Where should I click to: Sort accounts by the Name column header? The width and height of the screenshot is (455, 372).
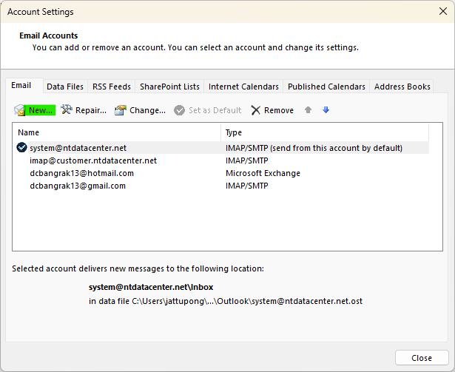117,132
